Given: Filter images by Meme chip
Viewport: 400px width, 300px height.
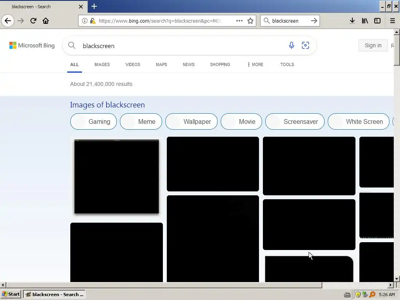Looking at the screenshot, I should point(141,121).
